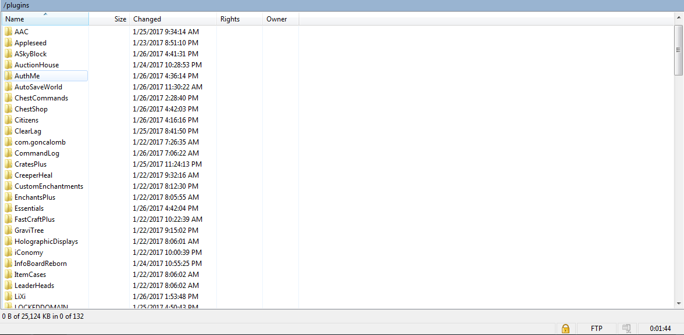Select the LiXi folder name
The image size is (684, 335).
pyautogui.click(x=20, y=297)
